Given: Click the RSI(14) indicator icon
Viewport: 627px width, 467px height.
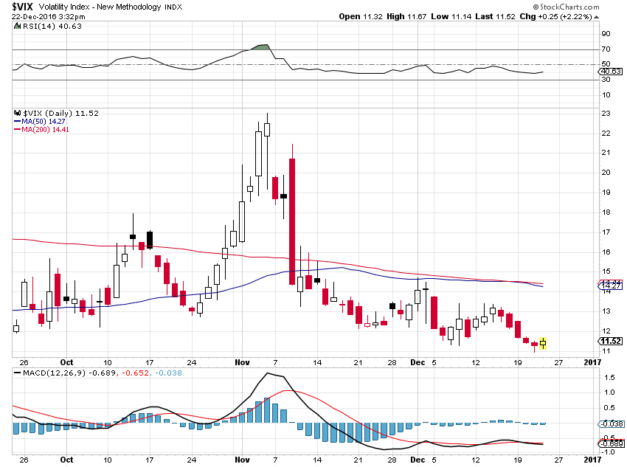Looking at the screenshot, I should click(17, 27).
